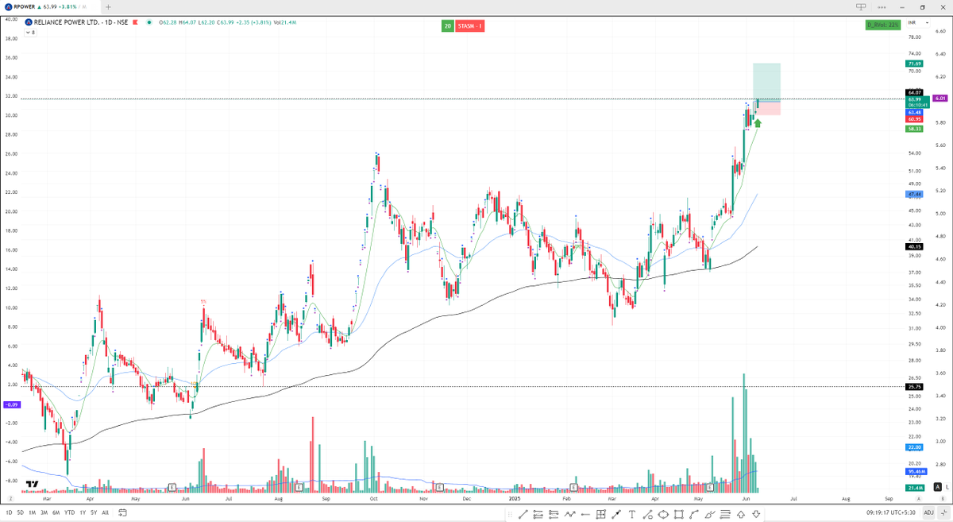Screen dimensions: 953x522
Task: Click the 64.07 price label on axis
Action: 914,93
